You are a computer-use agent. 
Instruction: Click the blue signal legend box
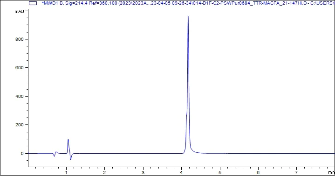(33, 3)
